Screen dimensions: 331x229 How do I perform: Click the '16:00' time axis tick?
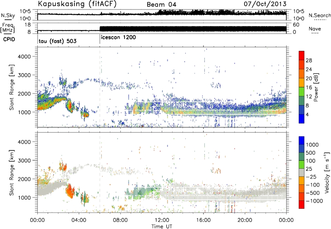click(x=203, y=220)
